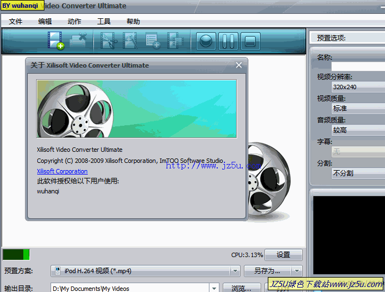385x292 pixels.
Task: Pause conversion with the pause button
Action: pos(228,41)
